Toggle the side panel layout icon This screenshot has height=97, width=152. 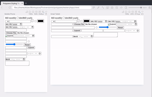click(126, 8)
